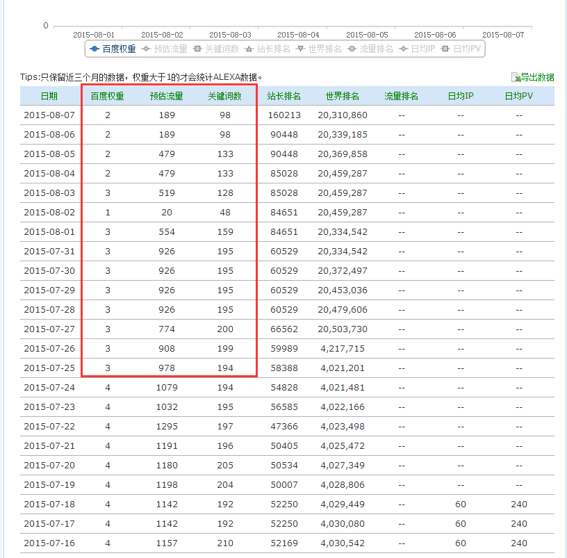
Task: Select the 世界排名 table column header
Action: click(343, 96)
